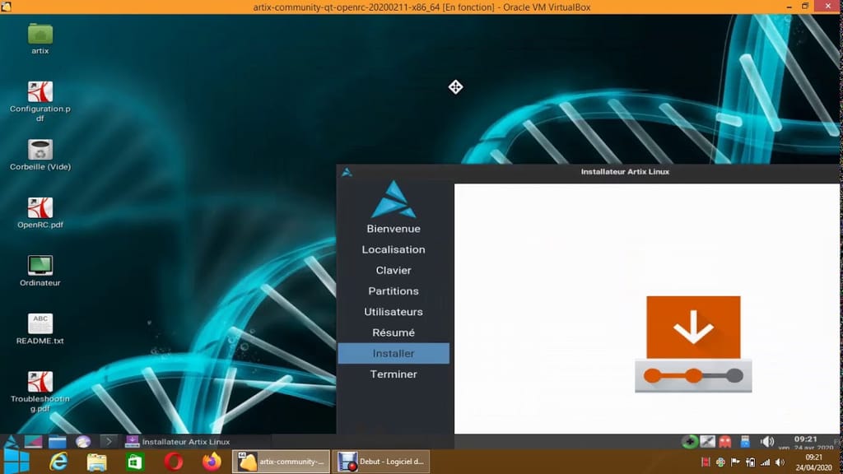Image resolution: width=843 pixels, height=474 pixels.
Task: Open the terminal launcher in Artix panel
Action: (x=108, y=442)
